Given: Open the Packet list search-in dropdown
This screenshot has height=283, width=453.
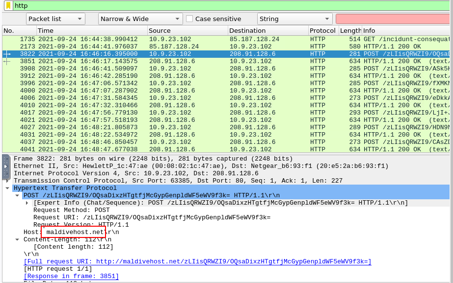Looking at the screenshot, I should point(55,19).
